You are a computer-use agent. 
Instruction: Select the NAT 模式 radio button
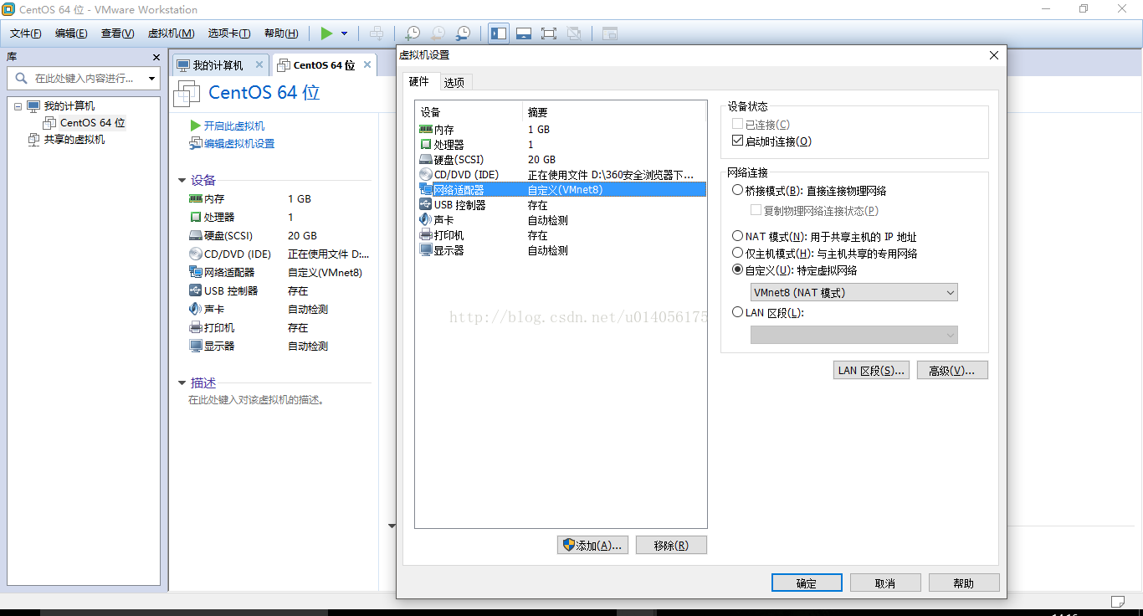pyautogui.click(x=737, y=237)
